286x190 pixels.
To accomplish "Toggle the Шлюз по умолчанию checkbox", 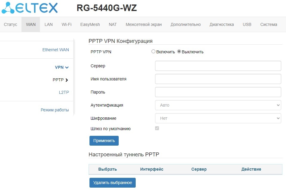I will point(157,128).
